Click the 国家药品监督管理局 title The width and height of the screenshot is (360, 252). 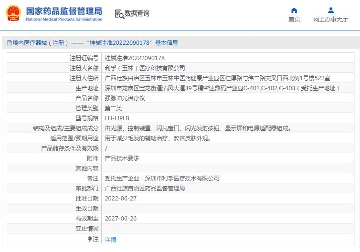pyautogui.click(x=64, y=11)
